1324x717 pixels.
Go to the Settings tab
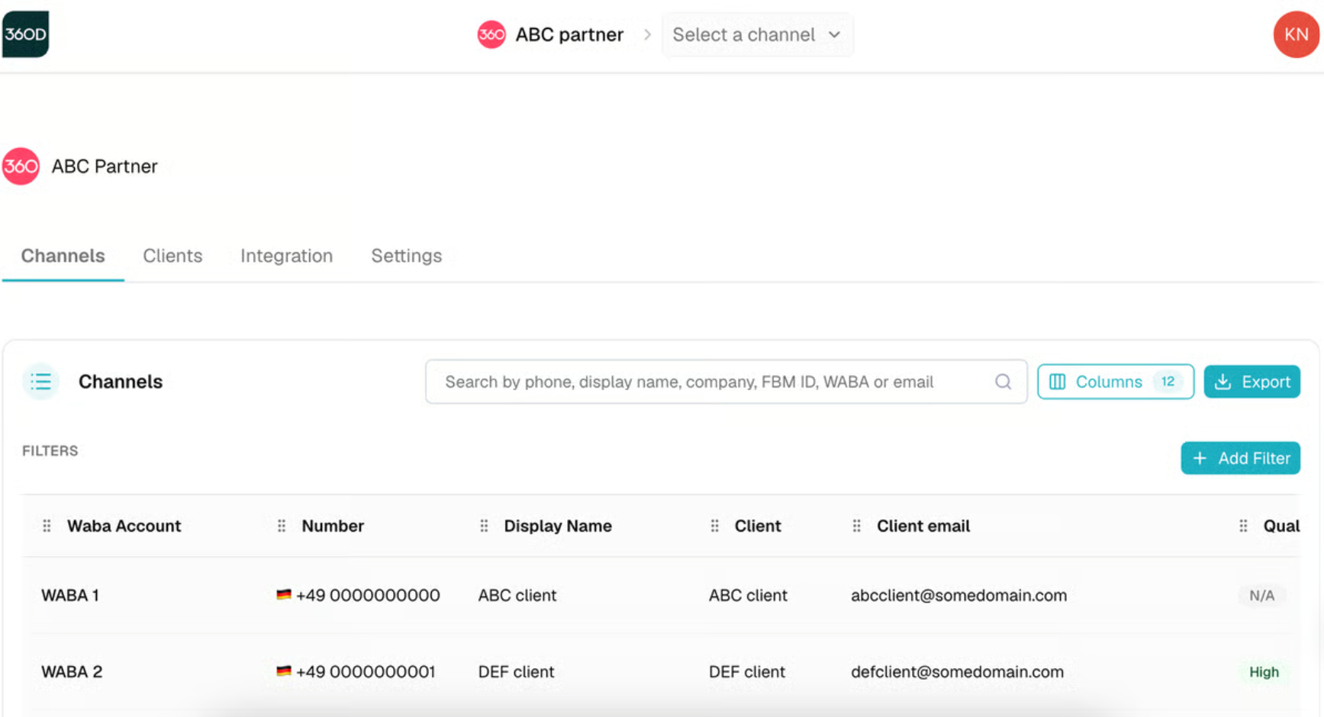tap(406, 256)
